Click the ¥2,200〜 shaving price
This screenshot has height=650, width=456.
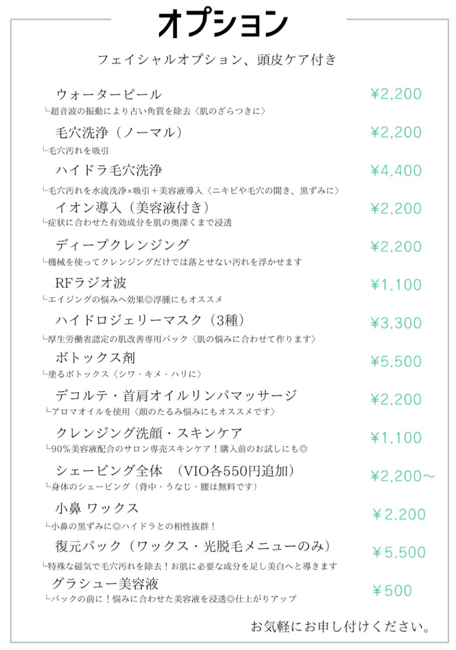tap(403, 475)
